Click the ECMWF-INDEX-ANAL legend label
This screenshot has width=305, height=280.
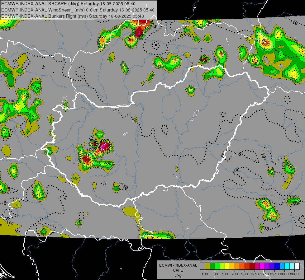(x=178, y=265)
